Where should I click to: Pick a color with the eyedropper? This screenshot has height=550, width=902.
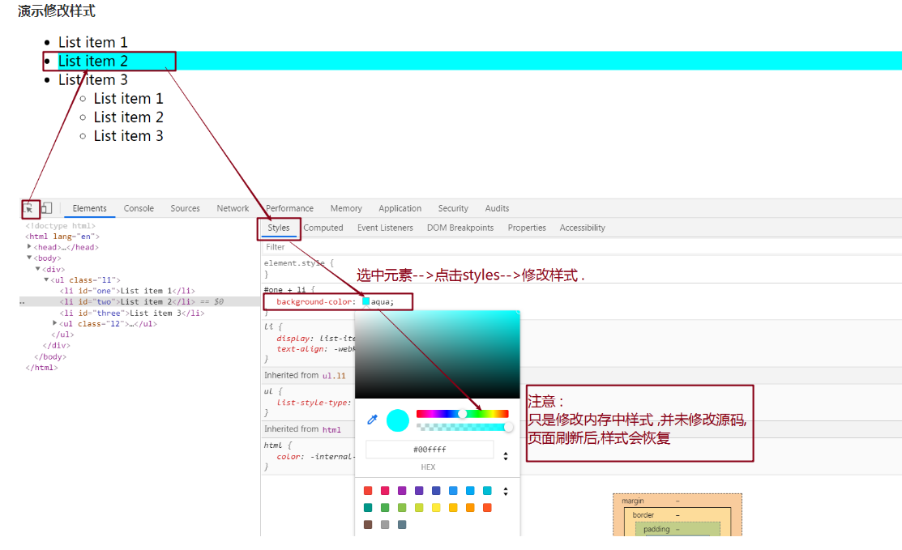(372, 420)
